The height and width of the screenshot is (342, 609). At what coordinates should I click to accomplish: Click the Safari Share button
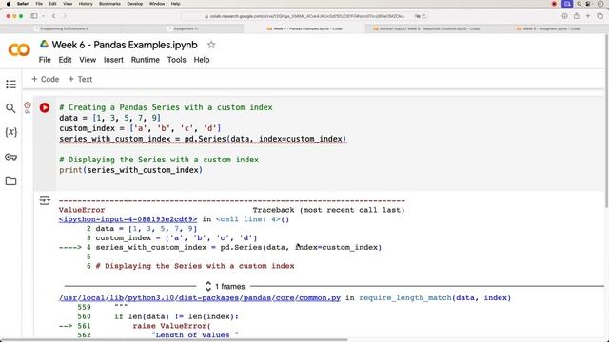[577, 16]
